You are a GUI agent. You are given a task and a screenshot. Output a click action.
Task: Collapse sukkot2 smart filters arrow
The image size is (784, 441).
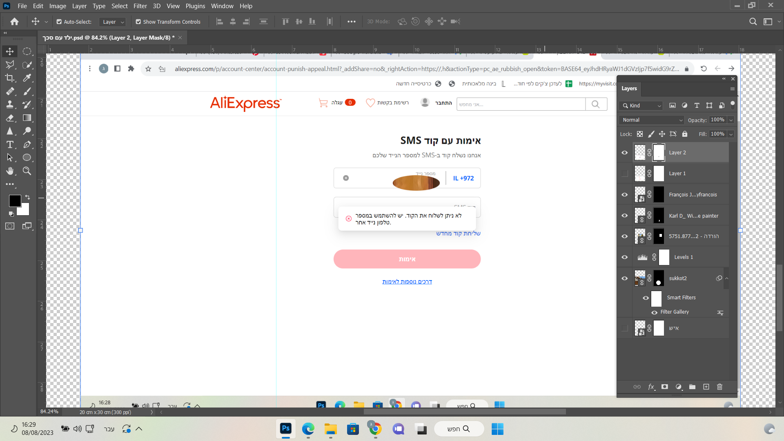tap(726, 278)
